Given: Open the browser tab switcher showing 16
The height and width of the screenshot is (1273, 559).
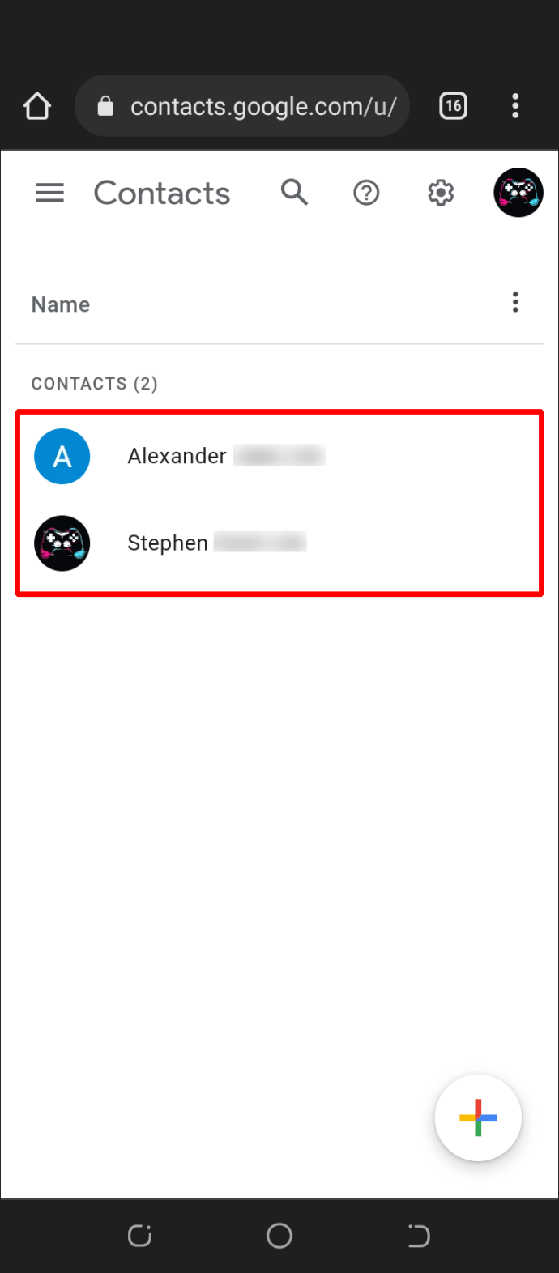Looking at the screenshot, I should [454, 106].
